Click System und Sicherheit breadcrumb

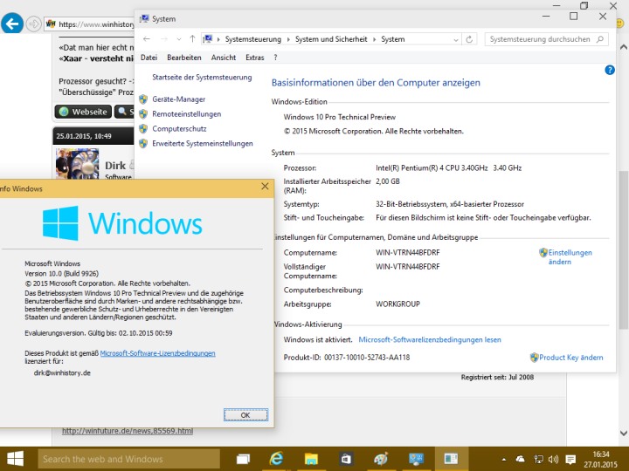(331, 39)
